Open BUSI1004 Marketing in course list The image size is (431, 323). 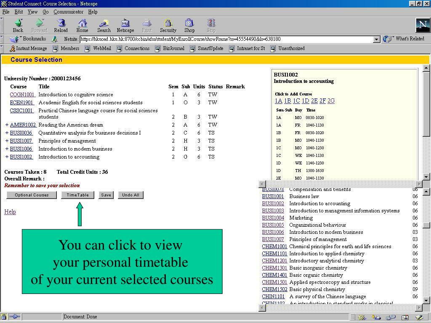tap(273, 218)
